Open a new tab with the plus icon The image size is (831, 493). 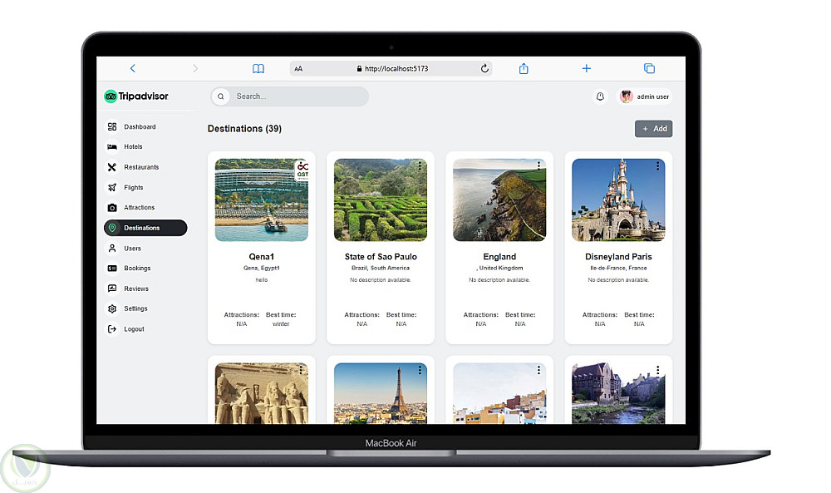586,68
